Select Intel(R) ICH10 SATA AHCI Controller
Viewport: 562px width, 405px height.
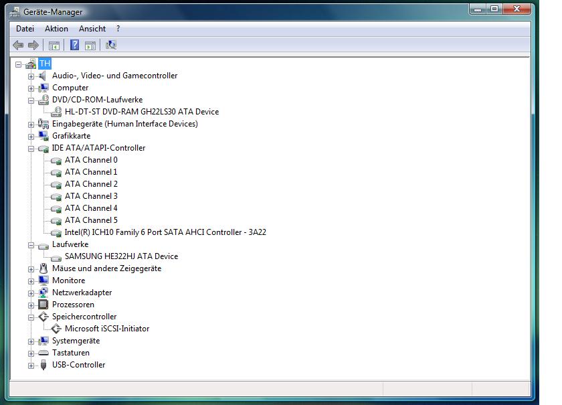(165, 232)
